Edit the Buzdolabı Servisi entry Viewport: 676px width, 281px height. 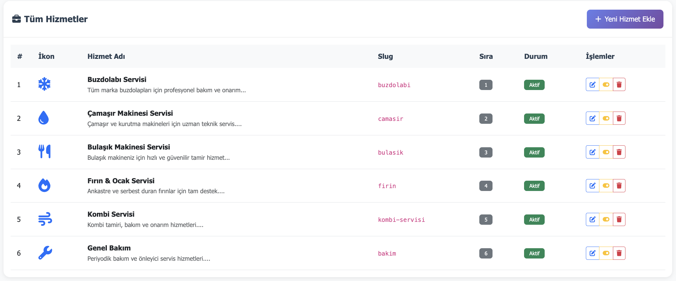point(592,85)
